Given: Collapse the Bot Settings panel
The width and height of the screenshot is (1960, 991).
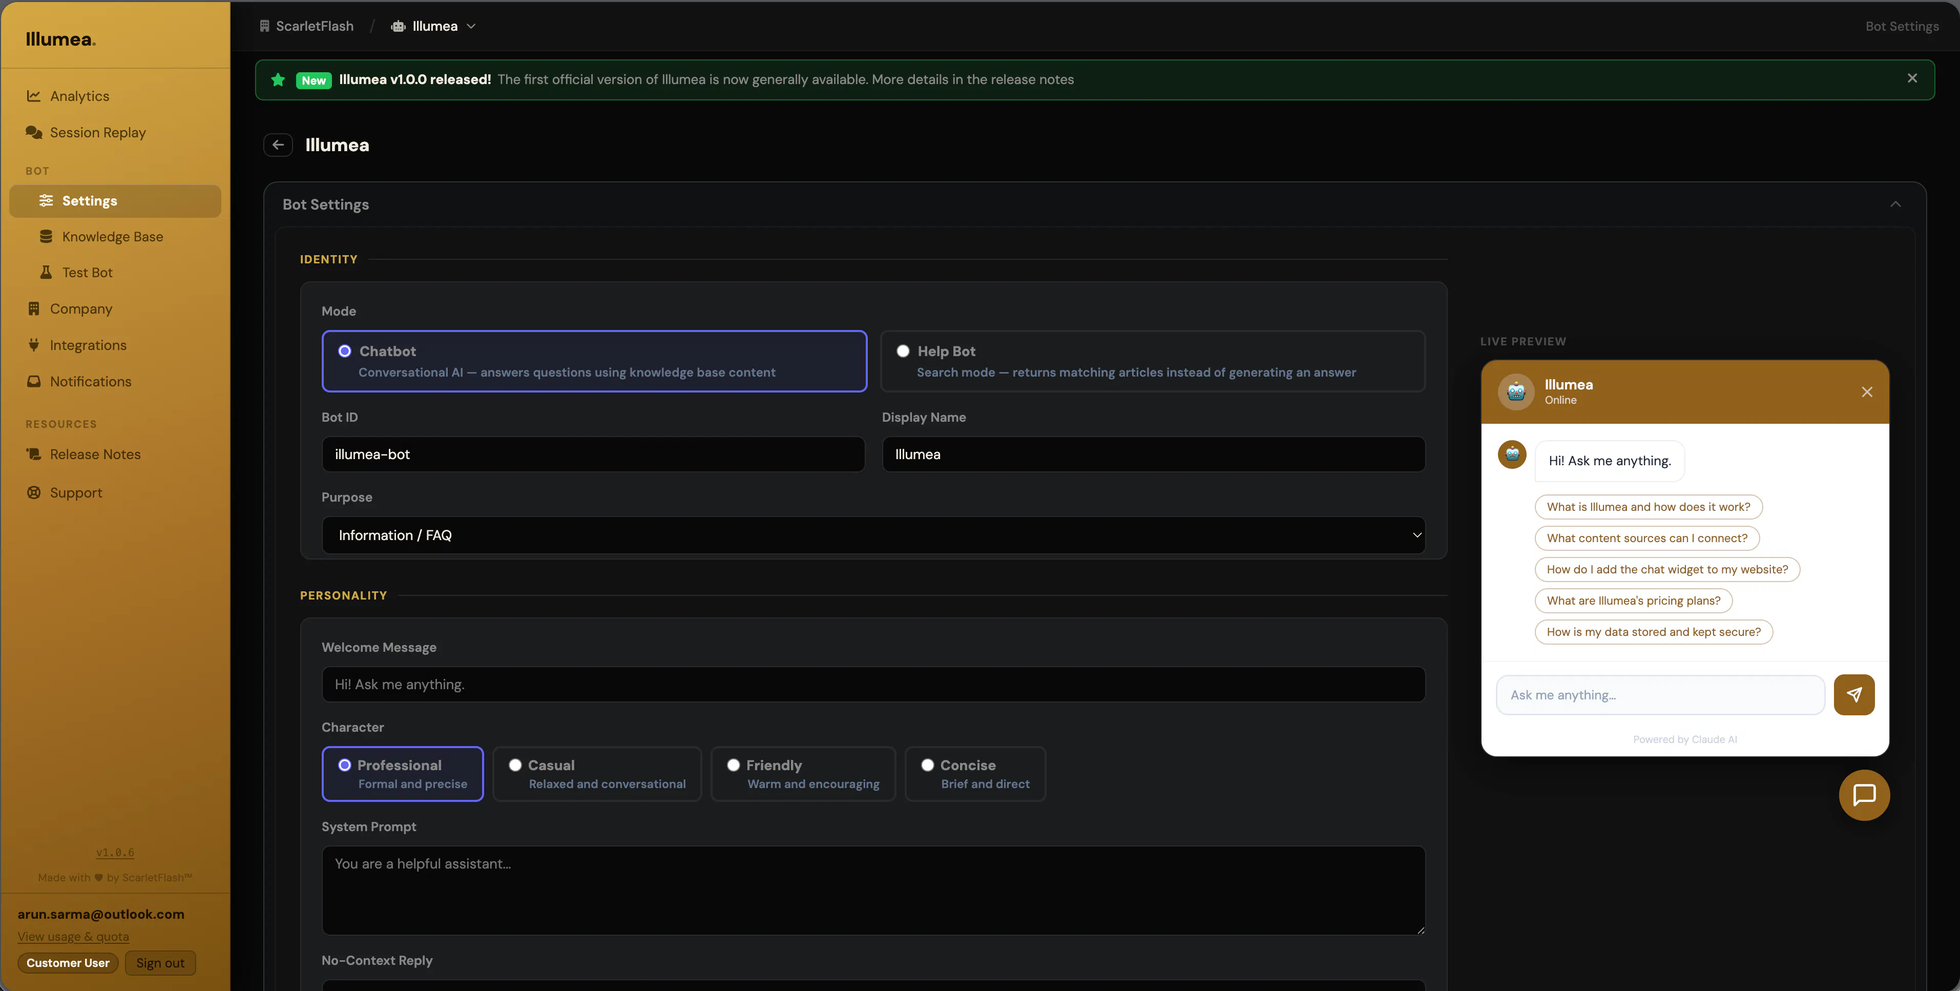Looking at the screenshot, I should pyautogui.click(x=1895, y=204).
